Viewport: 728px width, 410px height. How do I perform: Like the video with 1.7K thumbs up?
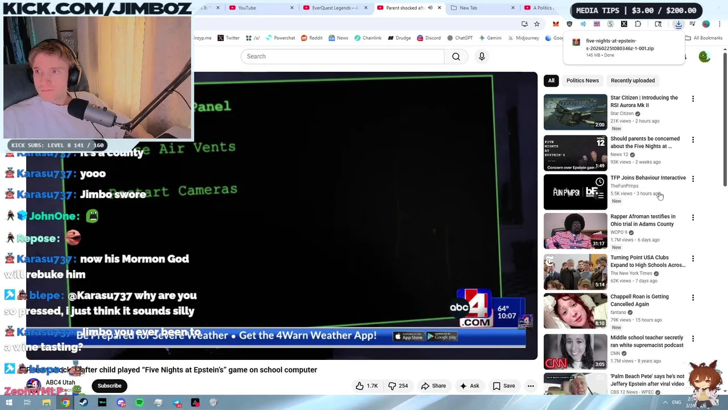pos(366,386)
